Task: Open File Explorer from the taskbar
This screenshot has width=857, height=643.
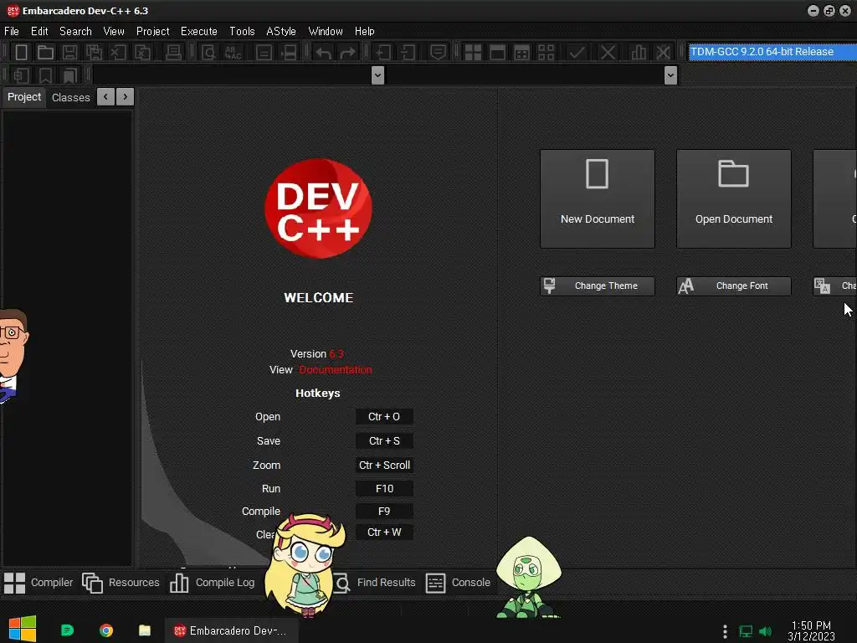Action: click(x=144, y=630)
